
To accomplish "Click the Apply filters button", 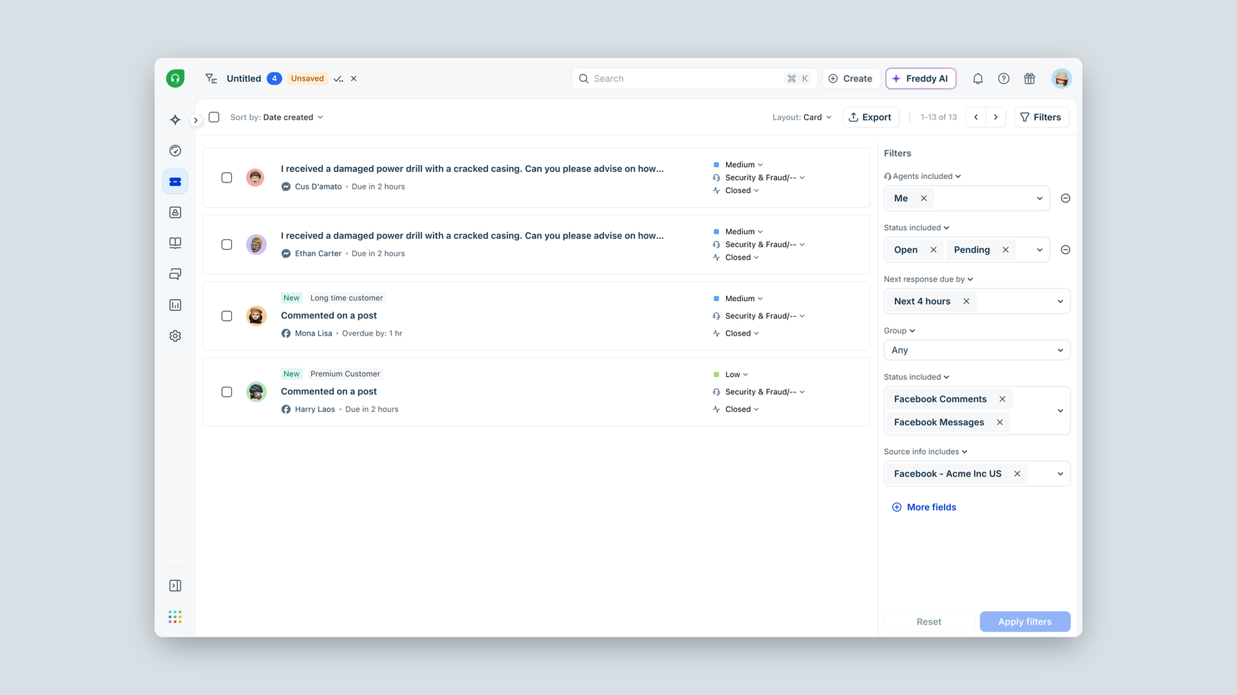I will [1025, 622].
